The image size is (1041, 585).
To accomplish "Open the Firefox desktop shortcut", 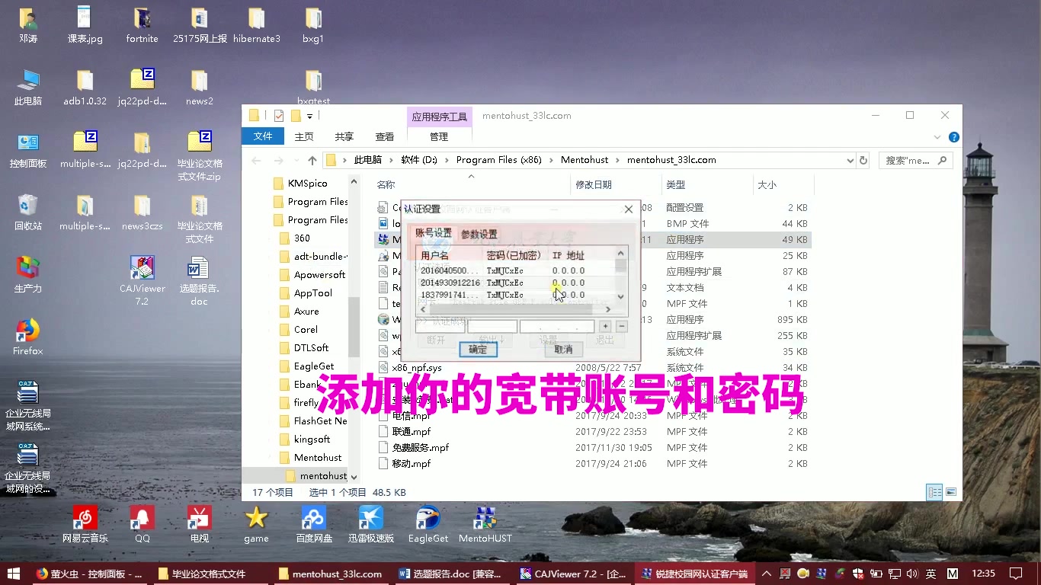I will (x=27, y=337).
